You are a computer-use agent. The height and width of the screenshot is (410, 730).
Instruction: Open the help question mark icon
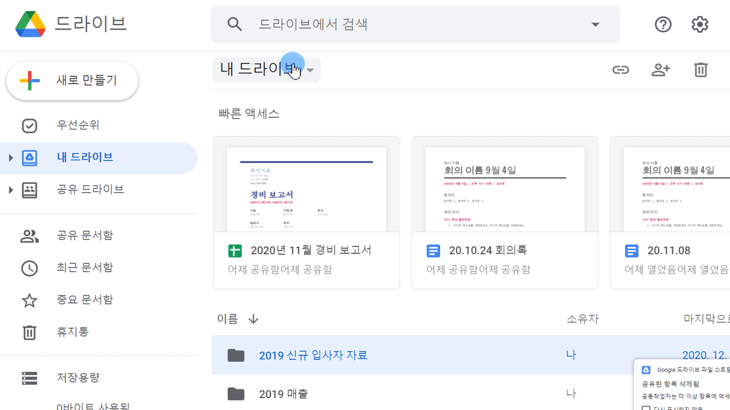pos(663,24)
